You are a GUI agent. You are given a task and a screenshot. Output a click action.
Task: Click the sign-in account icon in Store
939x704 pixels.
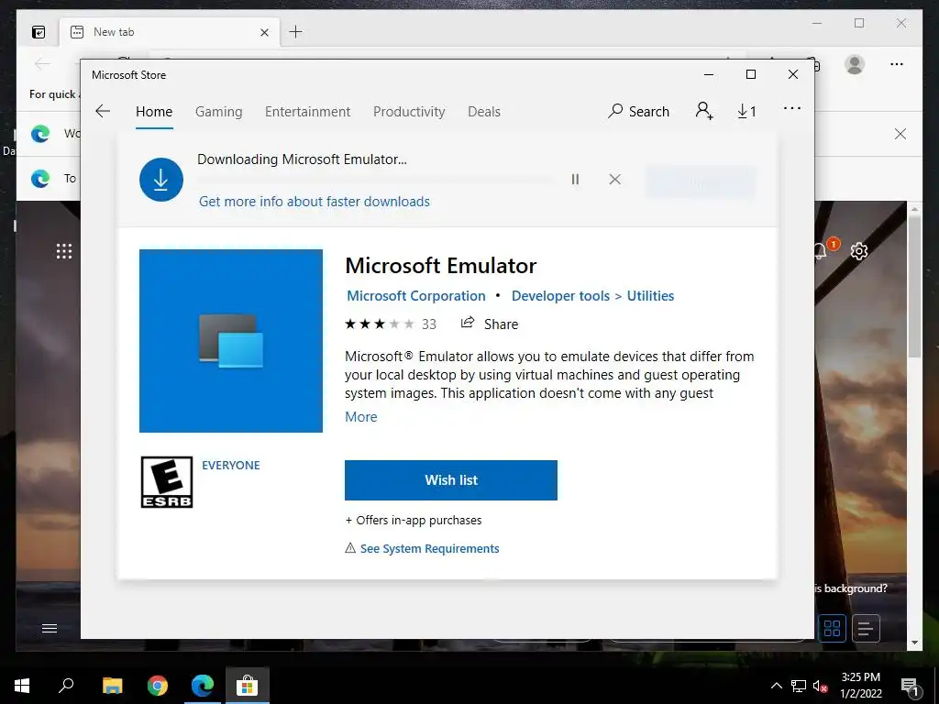pos(704,111)
